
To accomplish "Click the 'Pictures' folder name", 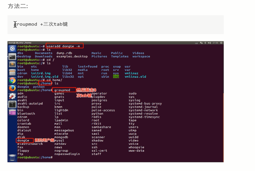I will (x=99, y=57).
